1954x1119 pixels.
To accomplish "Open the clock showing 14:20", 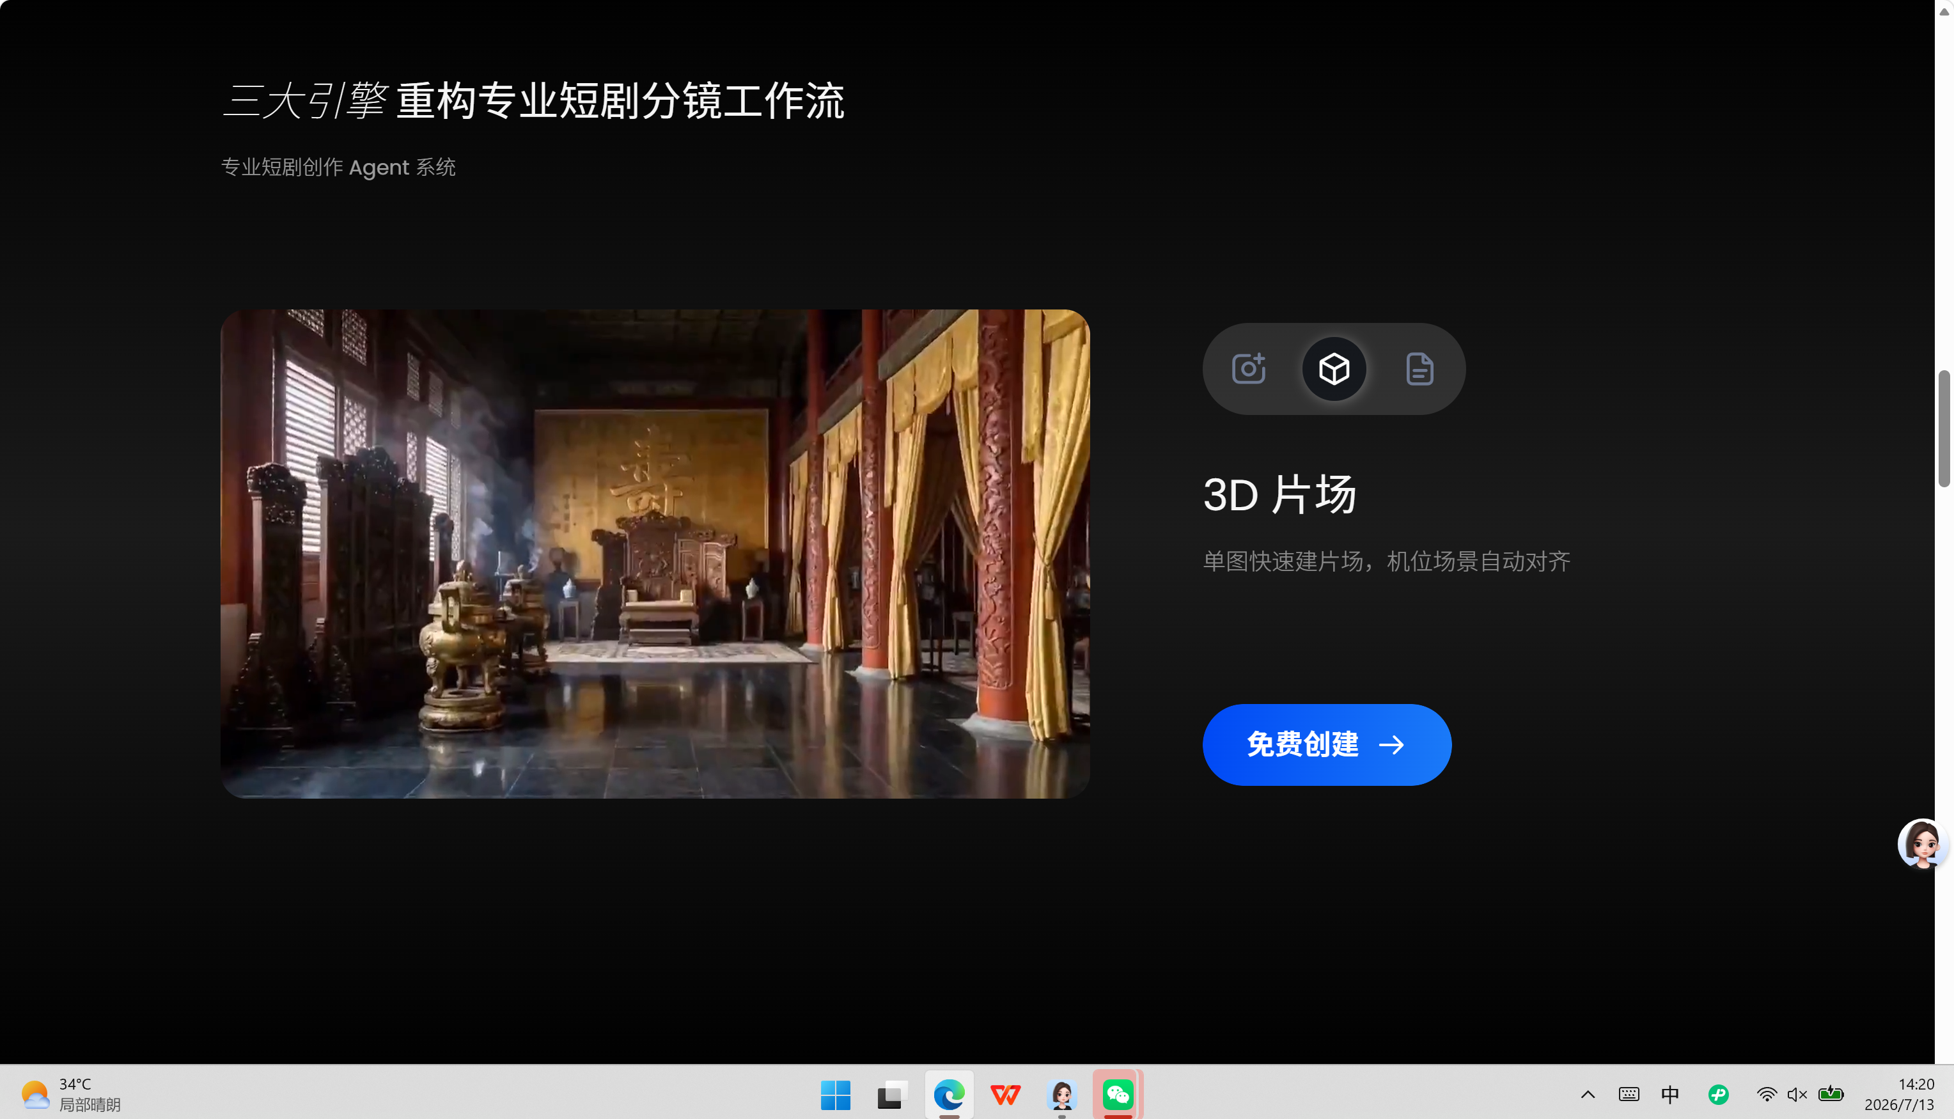I will click(1900, 1095).
